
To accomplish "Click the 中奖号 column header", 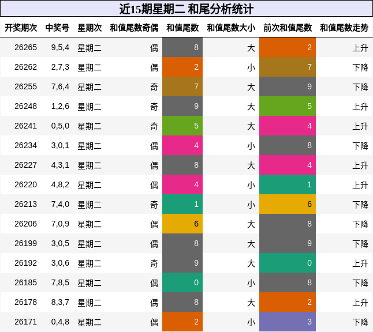I will (57, 28).
